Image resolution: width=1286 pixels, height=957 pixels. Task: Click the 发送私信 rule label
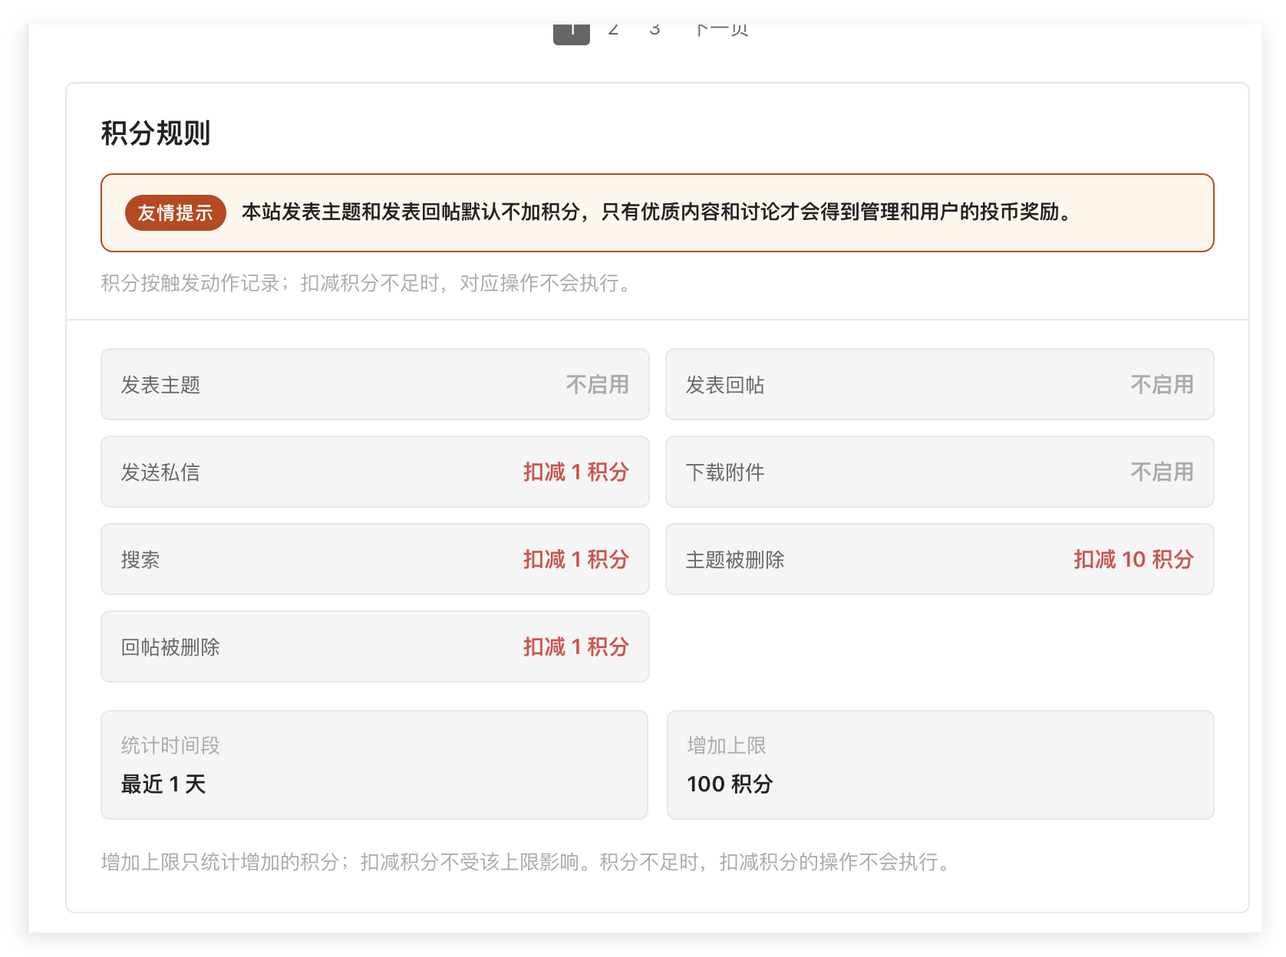160,472
